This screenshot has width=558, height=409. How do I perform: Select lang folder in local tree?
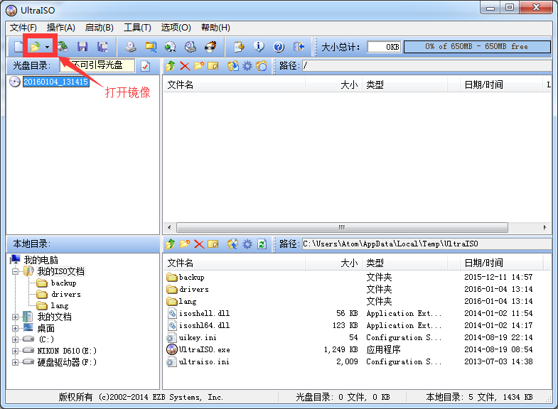click(60, 305)
